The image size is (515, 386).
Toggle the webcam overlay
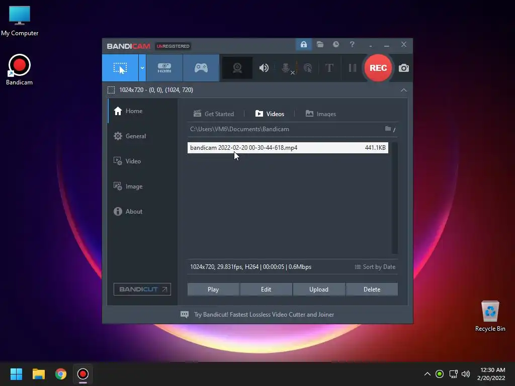(237, 68)
